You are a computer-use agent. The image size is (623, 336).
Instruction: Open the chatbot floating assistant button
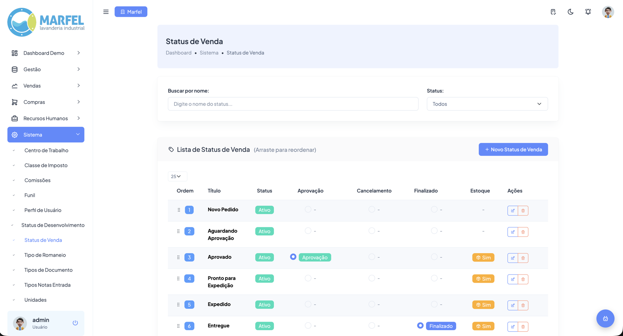pos(605,318)
